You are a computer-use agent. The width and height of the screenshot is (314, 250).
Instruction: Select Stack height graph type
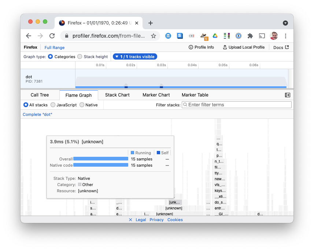point(80,57)
